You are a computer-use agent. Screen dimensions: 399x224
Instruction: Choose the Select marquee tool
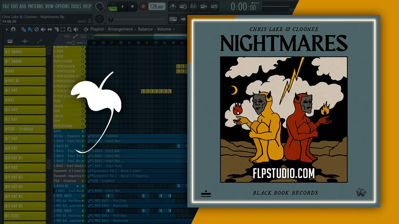[63, 29]
